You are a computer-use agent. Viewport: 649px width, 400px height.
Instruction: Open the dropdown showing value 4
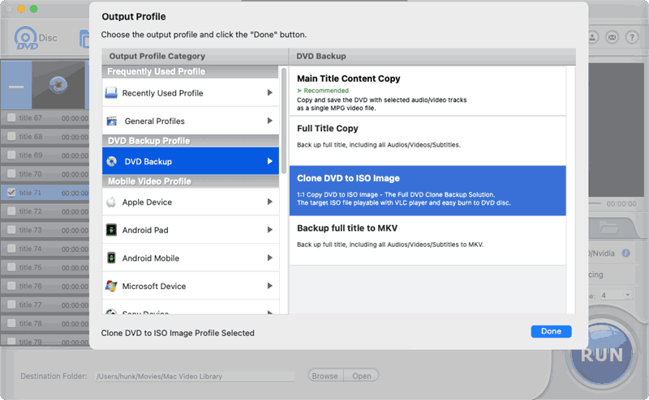(616, 295)
